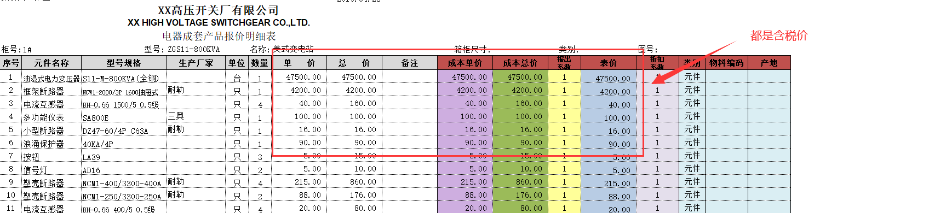Screen dimensions: 929x213
Task: Select the 序号 column header
Action: tap(10, 63)
